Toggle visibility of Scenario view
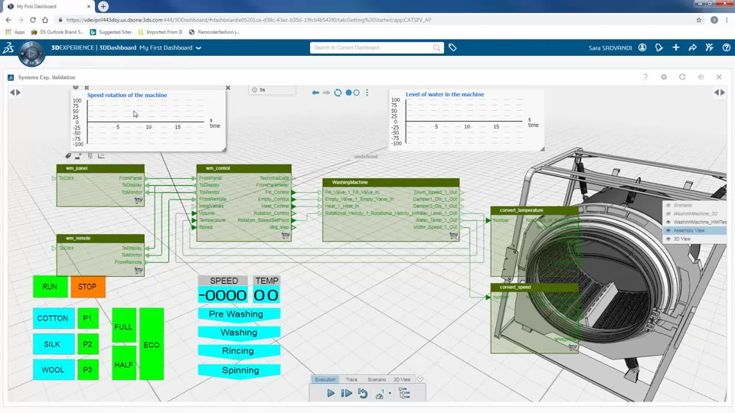Viewport: 735px width, 413px height. pos(668,205)
